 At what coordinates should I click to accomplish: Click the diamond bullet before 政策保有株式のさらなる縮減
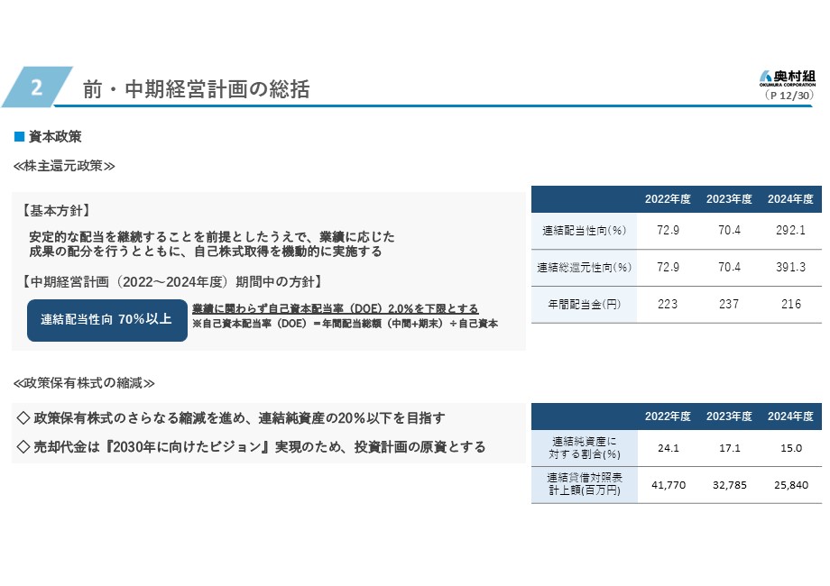pos(23,418)
